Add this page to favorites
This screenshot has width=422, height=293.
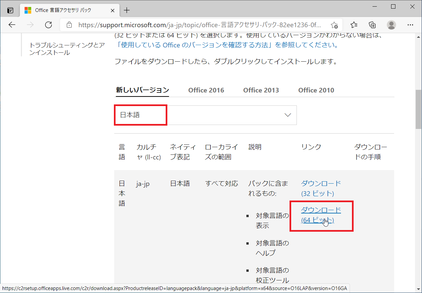click(x=334, y=25)
